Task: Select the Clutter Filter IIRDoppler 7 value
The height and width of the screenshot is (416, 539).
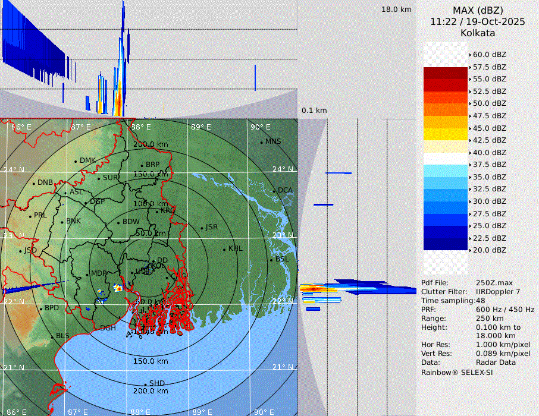Action: (498, 292)
